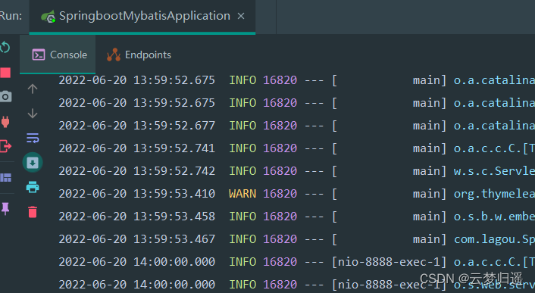Click the o.s.b.w.embe logger name
This screenshot has width=535, height=293.
pyautogui.click(x=494, y=217)
